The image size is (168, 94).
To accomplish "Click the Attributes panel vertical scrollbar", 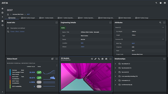I will 166,33.
